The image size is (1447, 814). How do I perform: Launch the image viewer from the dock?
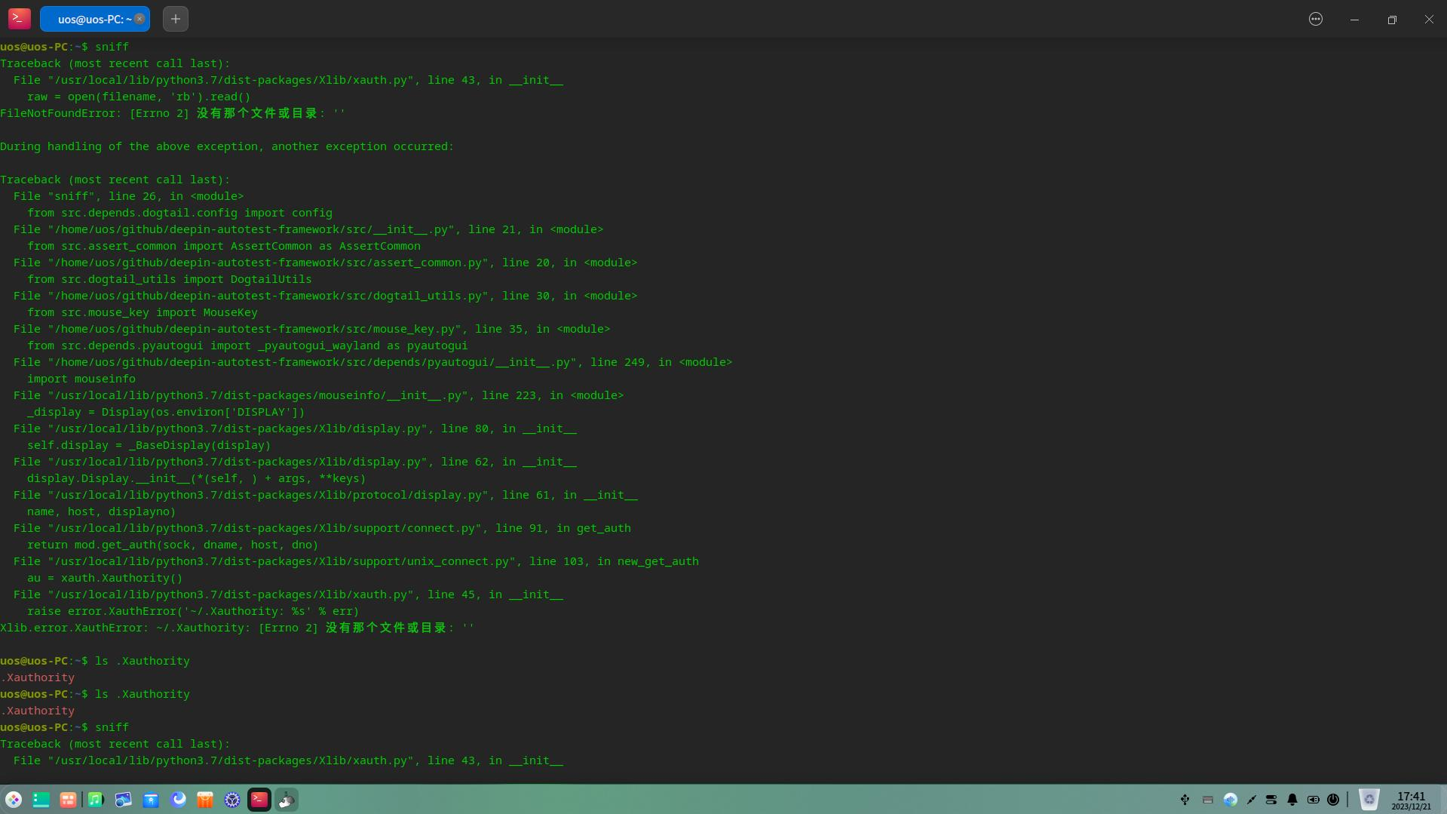click(x=123, y=800)
